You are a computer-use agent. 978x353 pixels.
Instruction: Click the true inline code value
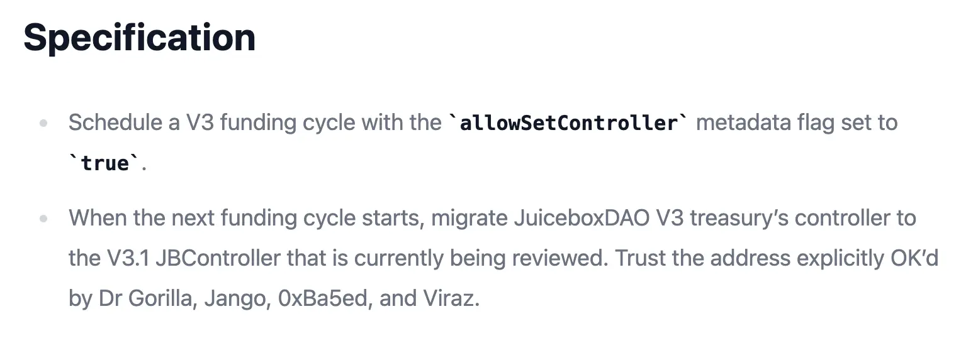tap(104, 163)
